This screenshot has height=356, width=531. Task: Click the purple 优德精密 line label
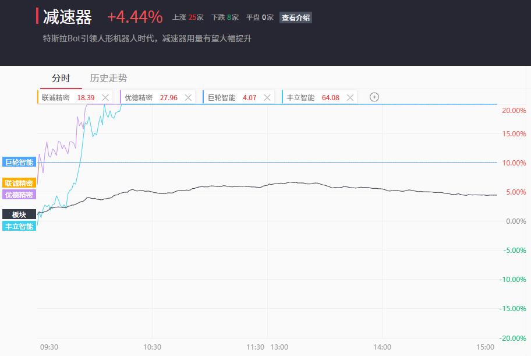point(19,195)
